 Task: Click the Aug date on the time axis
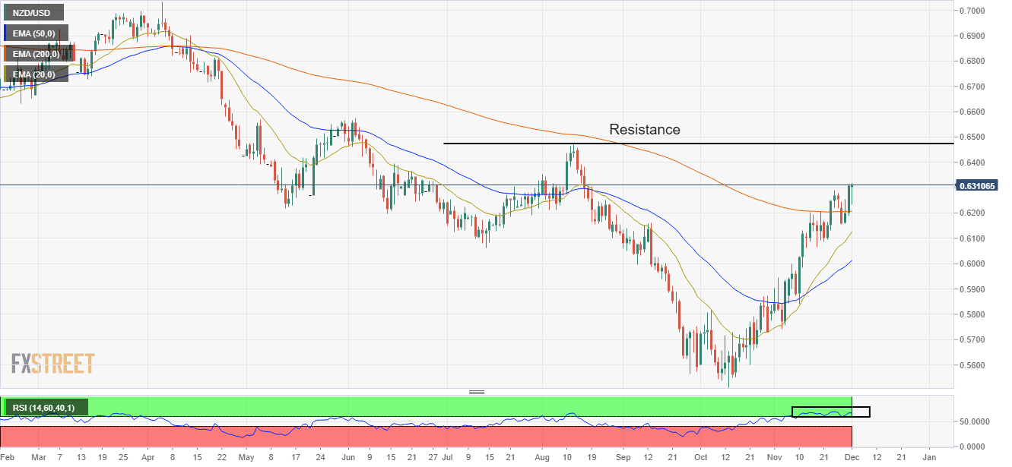pos(541,458)
